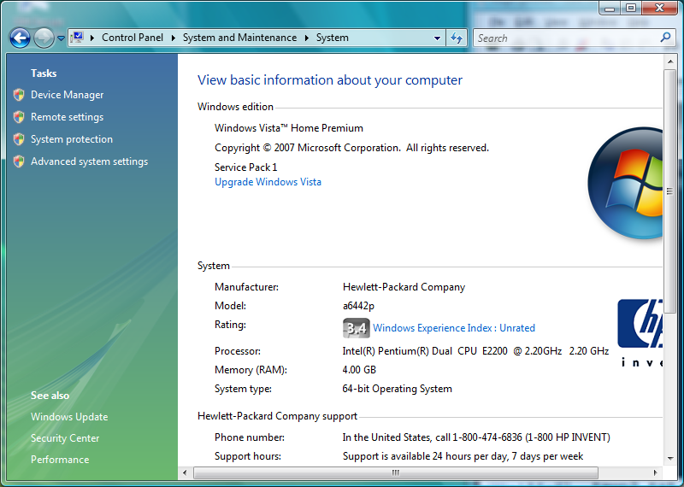Click the Forward navigation arrow button

point(44,38)
